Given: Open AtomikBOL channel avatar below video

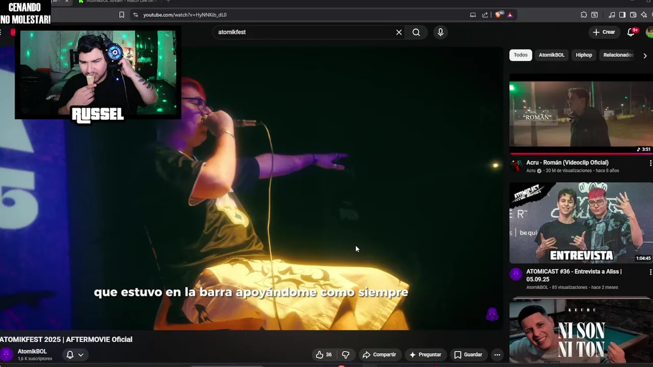Looking at the screenshot, I should (7, 355).
